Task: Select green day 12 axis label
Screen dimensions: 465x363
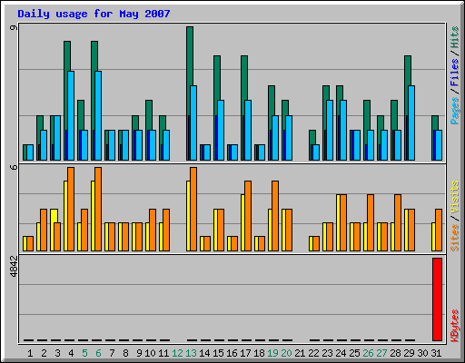Action: click(x=177, y=353)
